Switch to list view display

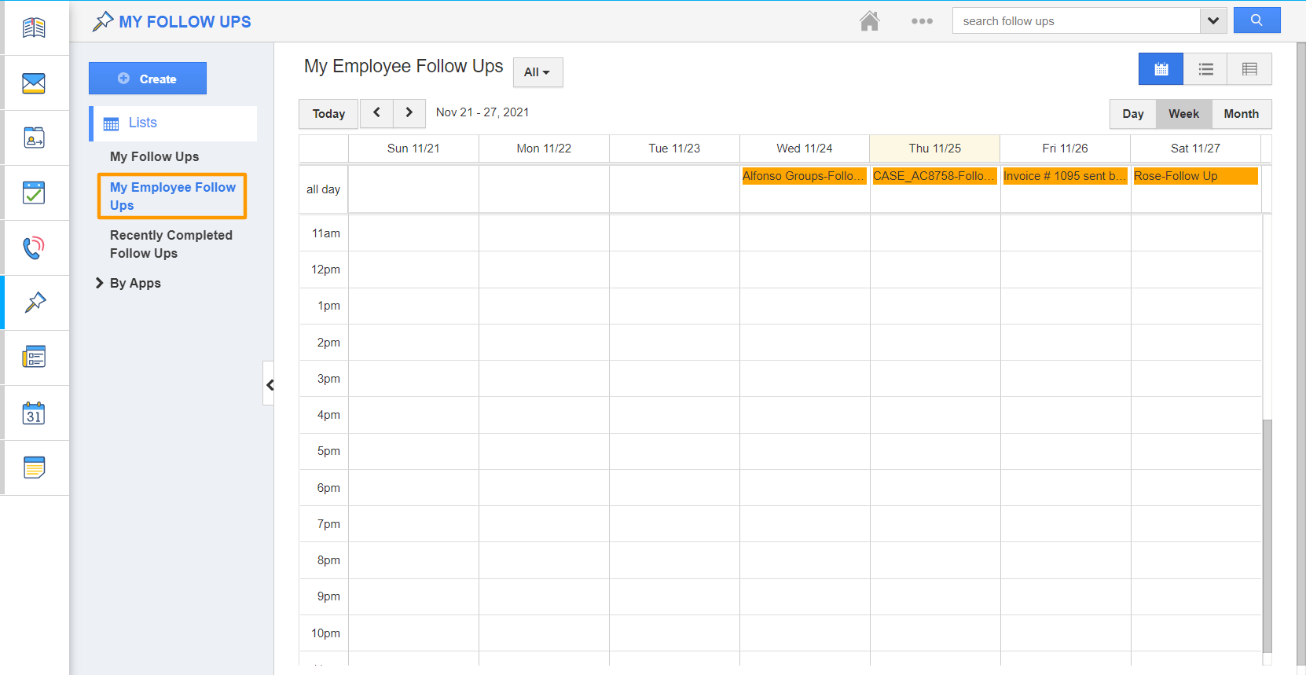(x=1205, y=69)
